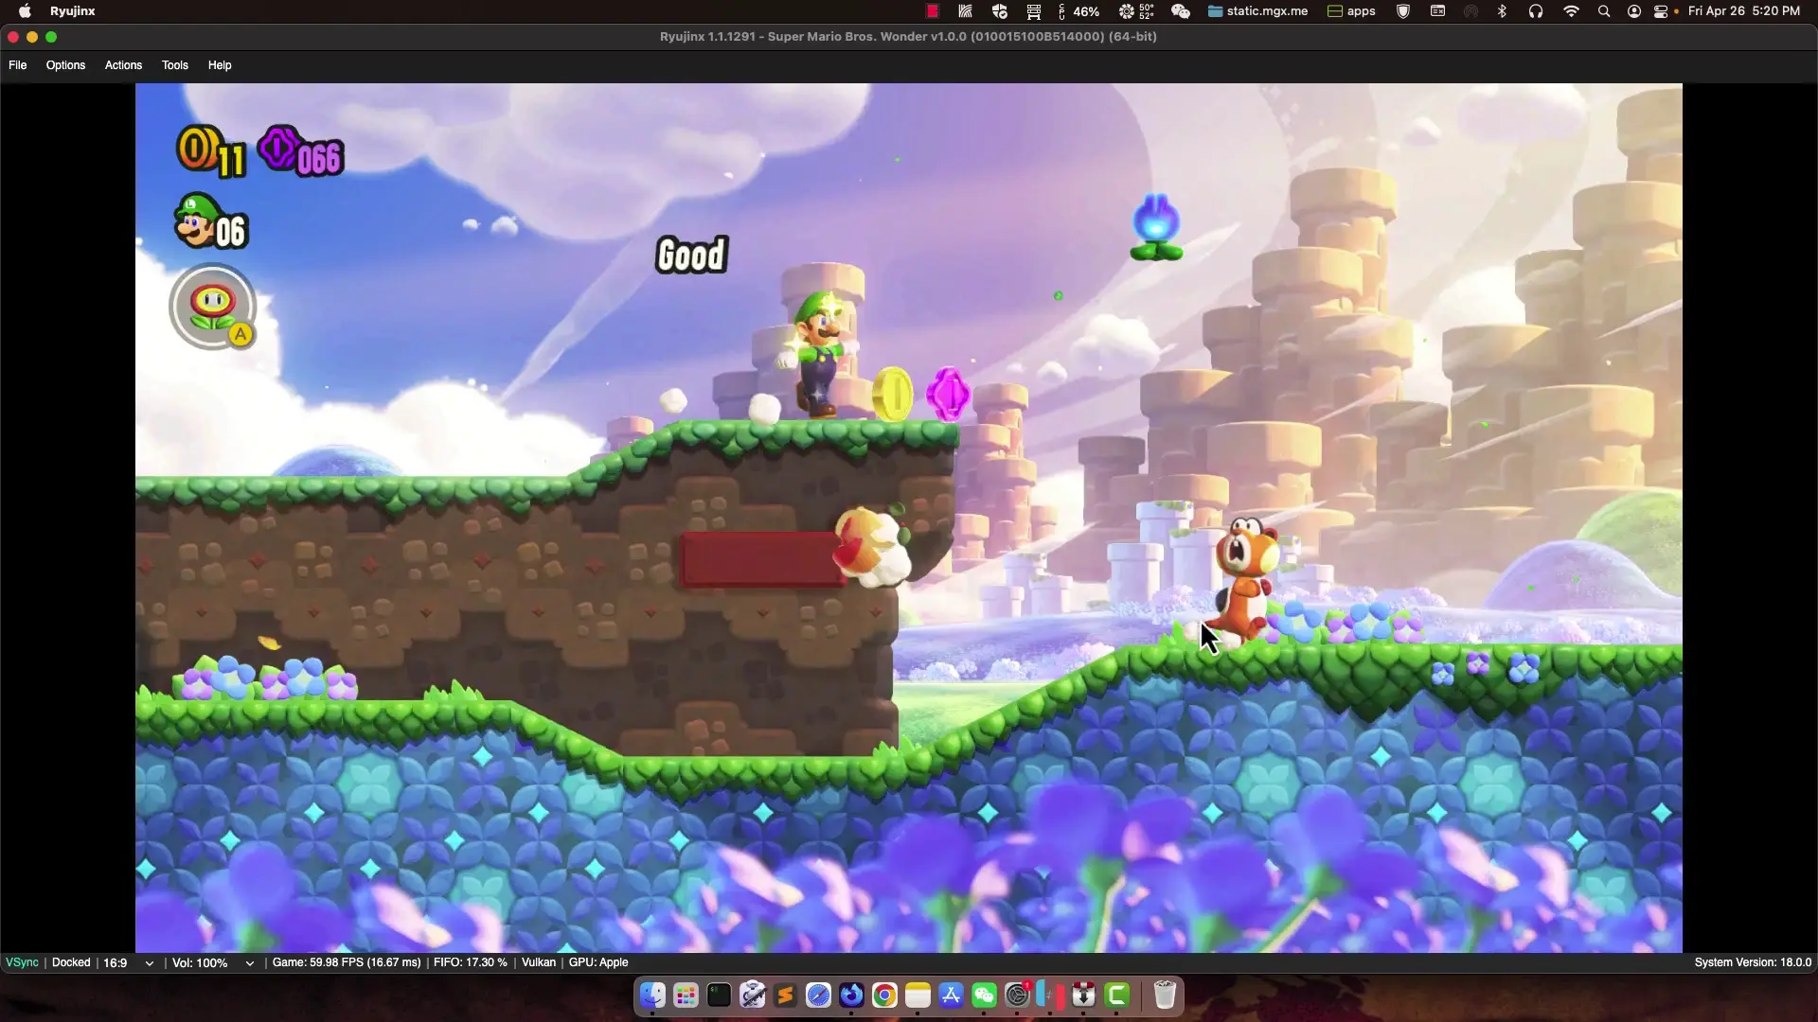
Task: Open the Options menu
Action: tap(65, 65)
